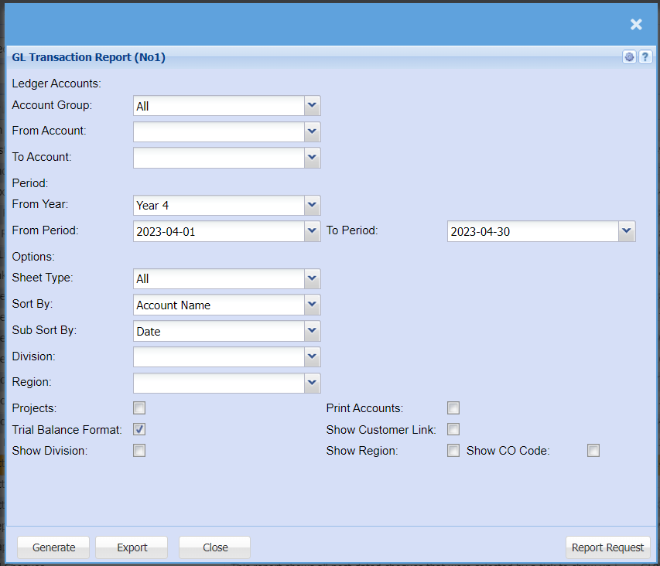
Task: Focus the Sub Sort By field Date
Action: pyautogui.click(x=219, y=331)
